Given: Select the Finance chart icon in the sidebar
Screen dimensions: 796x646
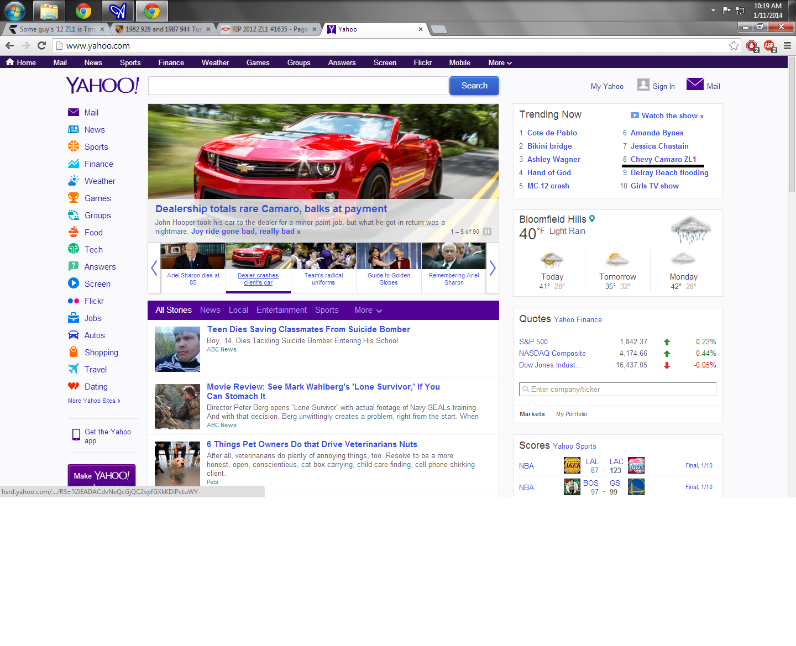Looking at the screenshot, I should [74, 164].
